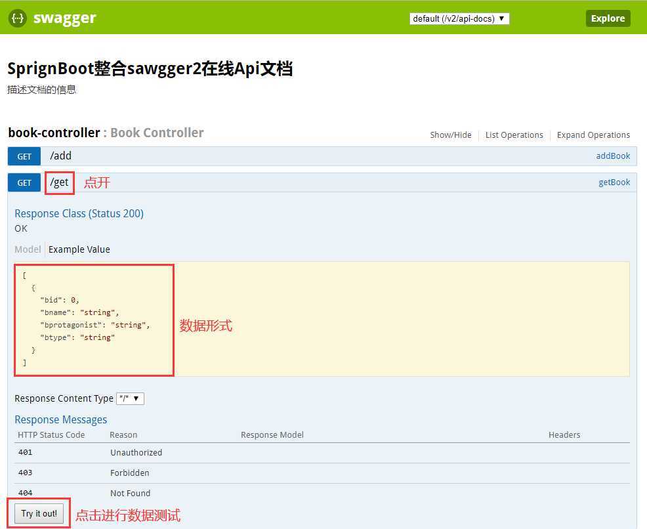Click the getBook operation link
This screenshot has height=529, width=647.
(614, 182)
